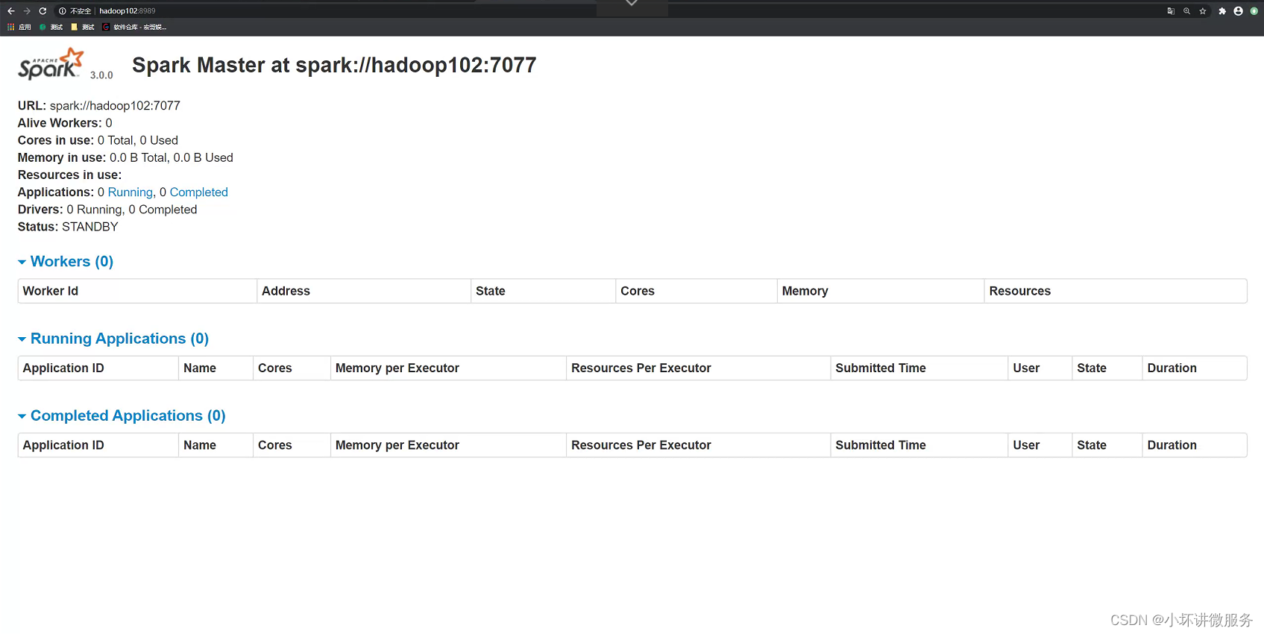The width and height of the screenshot is (1264, 634).
Task: Bookmark this page with the star icon
Action: (1203, 11)
